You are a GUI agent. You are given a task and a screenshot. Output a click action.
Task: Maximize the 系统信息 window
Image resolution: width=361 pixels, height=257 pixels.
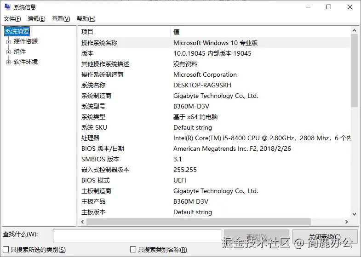coord(329,7)
